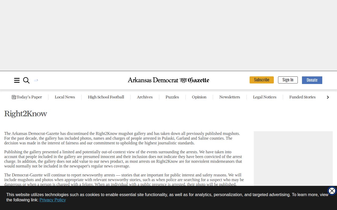Click the weather cloud icon
Screen dimensions: 337x210
click(36, 80)
